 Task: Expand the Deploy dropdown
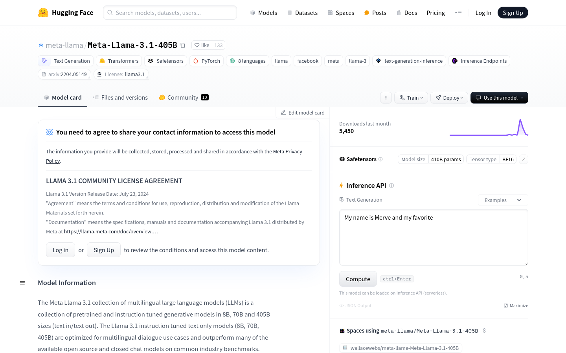point(449,98)
